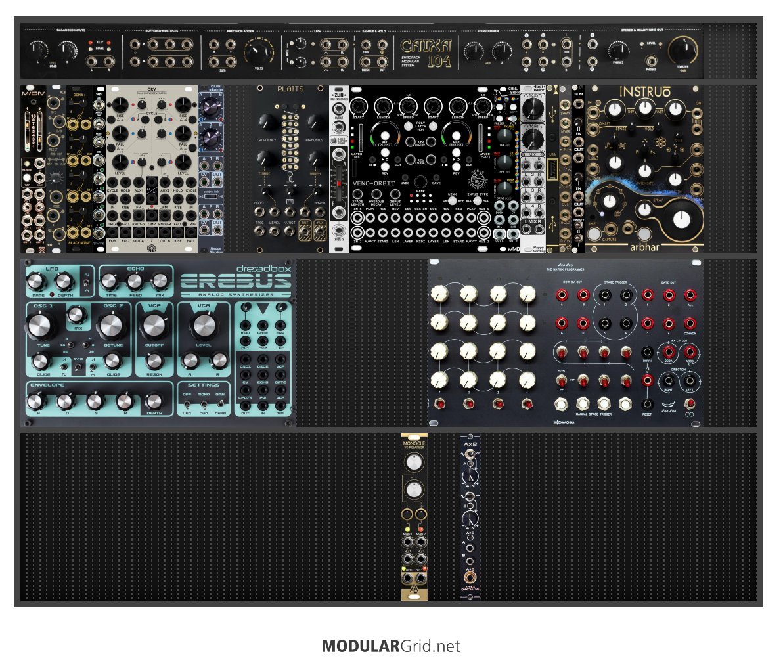Click the dreadbox EREBUS logo
This screenshot has width=783, height=660.
(236, 278)
